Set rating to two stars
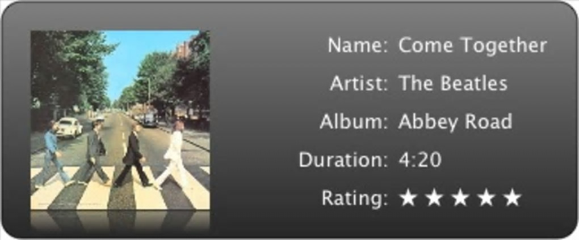 (x=434, y=198)
